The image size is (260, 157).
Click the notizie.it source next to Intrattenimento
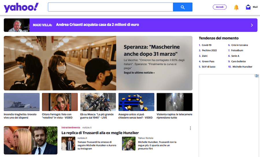point(87,128)
